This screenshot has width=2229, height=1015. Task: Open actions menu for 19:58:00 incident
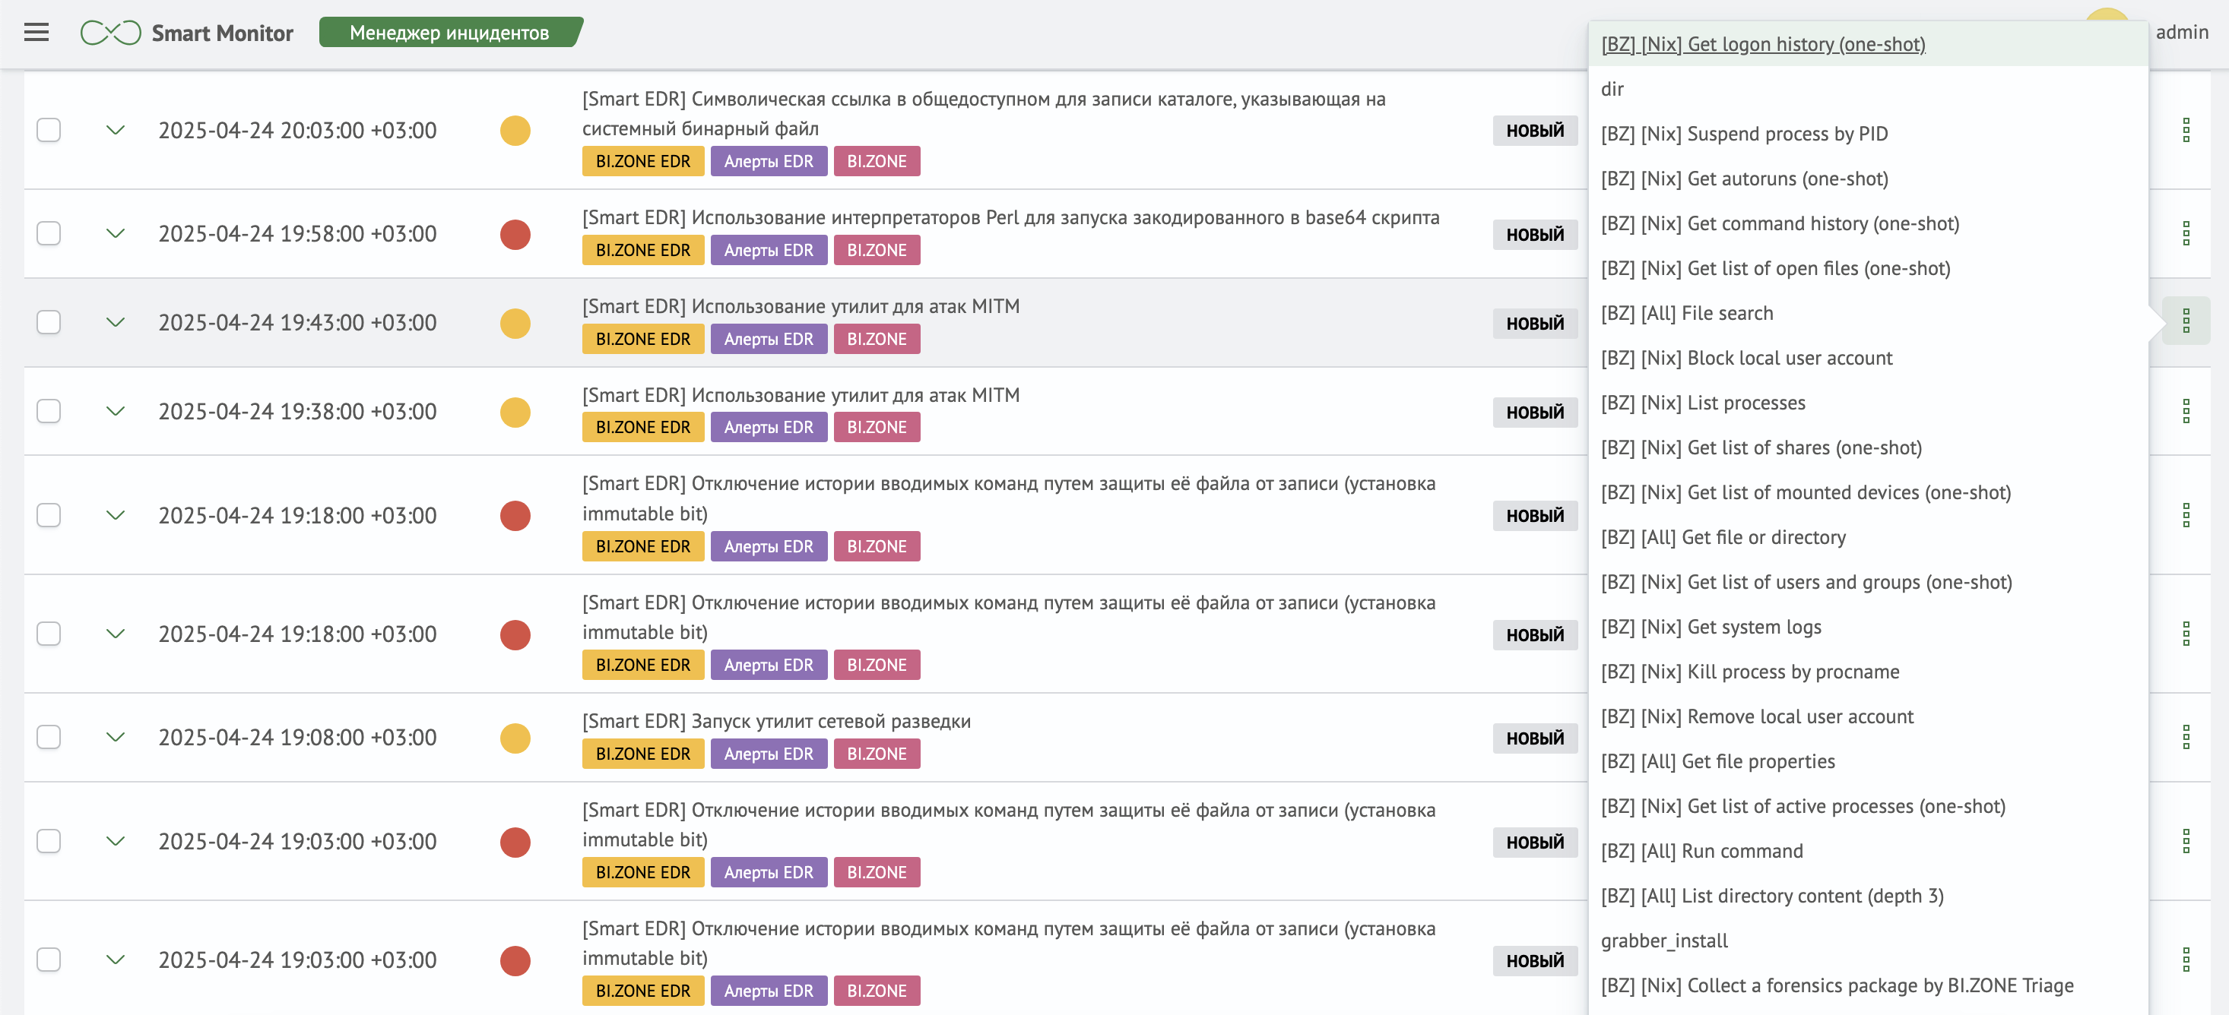click(x=2186, y=233)
